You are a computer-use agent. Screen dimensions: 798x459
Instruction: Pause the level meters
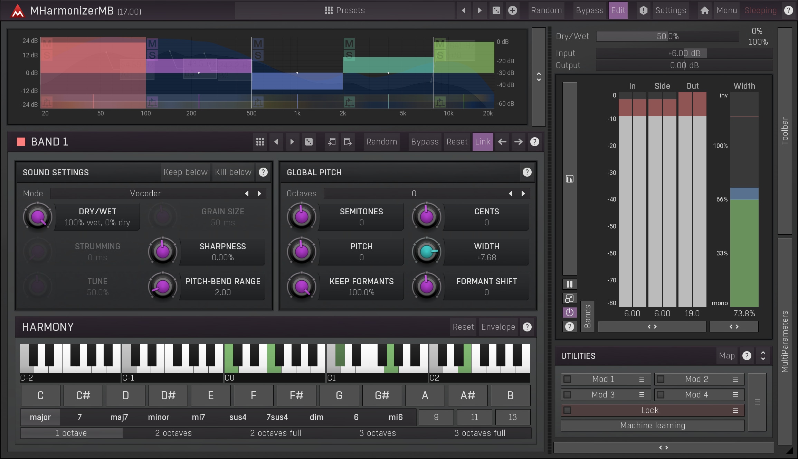pyautogui.click(x=569, y=284)
